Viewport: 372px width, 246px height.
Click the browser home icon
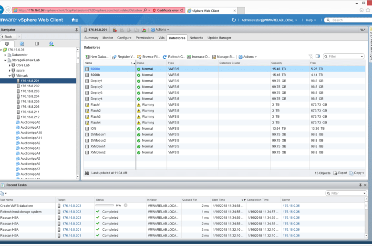point(362,10)
